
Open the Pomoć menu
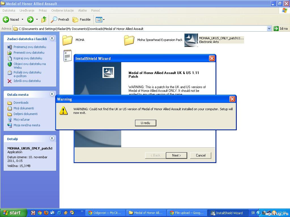(96, 10)
